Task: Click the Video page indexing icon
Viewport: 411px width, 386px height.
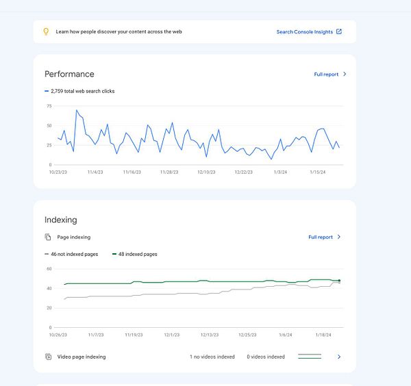Action: tap(48, 357)
